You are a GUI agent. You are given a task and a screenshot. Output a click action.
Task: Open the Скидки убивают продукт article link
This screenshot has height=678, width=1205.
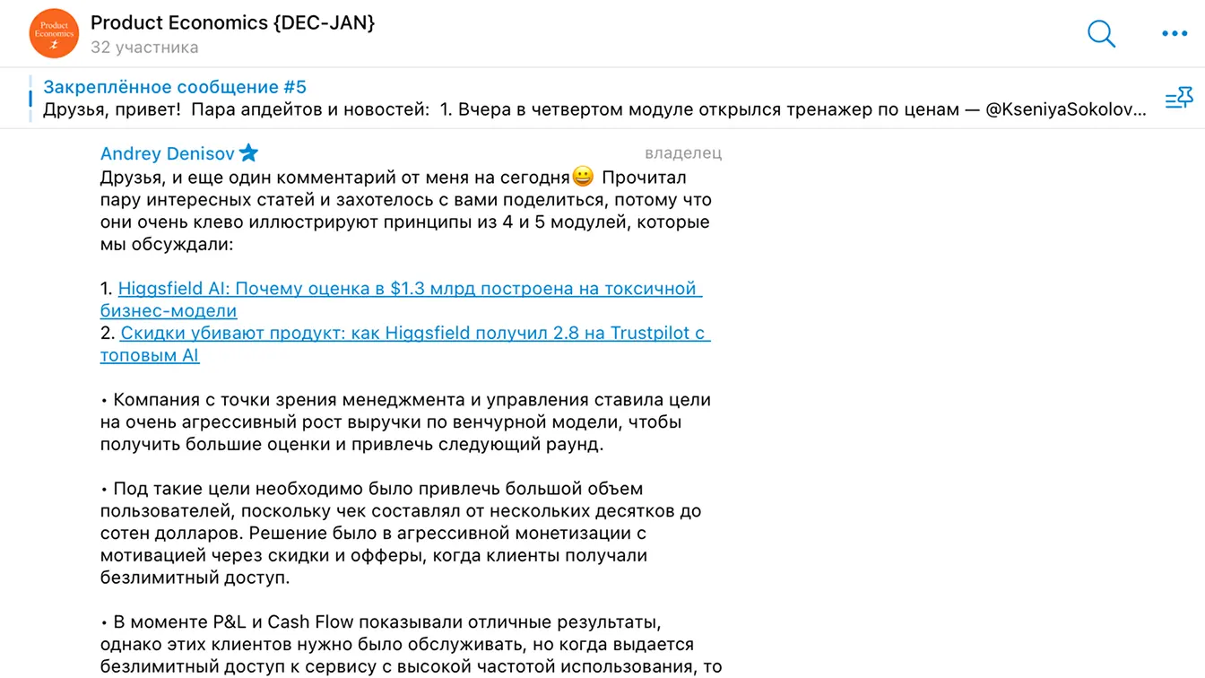pyautogui.click(x=405, y=343)
